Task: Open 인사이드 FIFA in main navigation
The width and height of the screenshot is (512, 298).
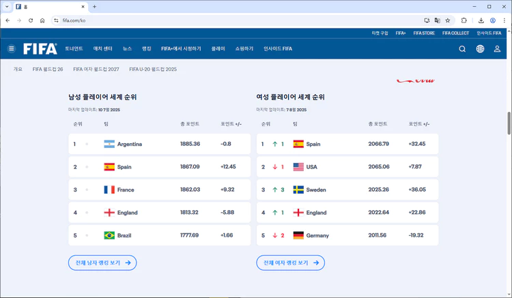Action: 278,48
